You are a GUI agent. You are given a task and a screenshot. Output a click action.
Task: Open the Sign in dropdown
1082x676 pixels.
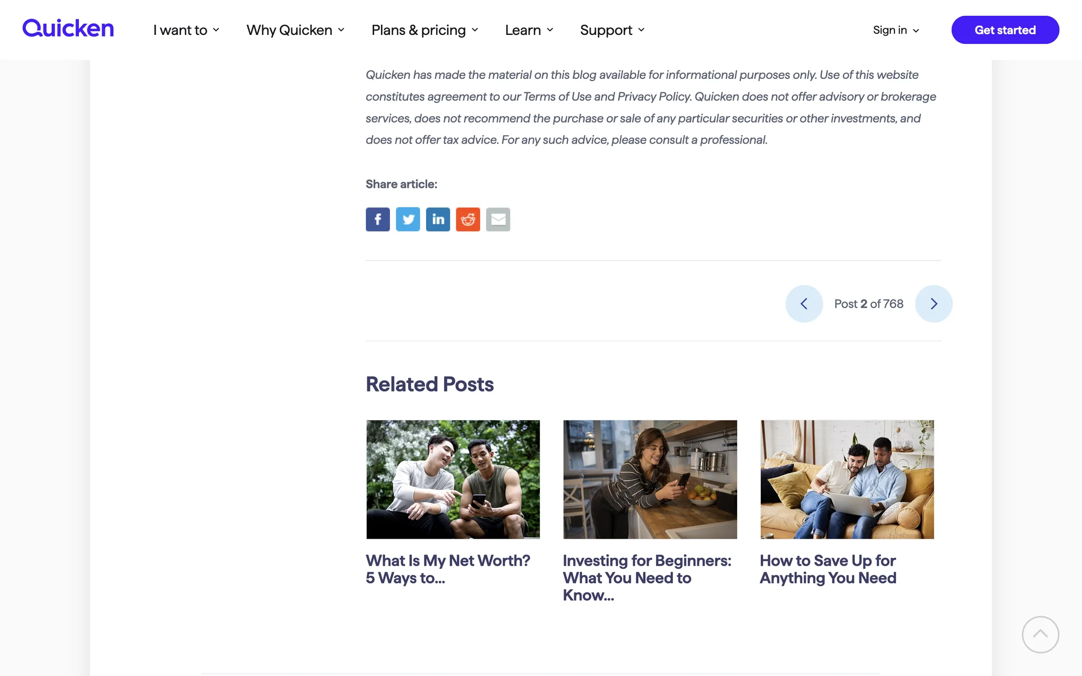point(895,30)
